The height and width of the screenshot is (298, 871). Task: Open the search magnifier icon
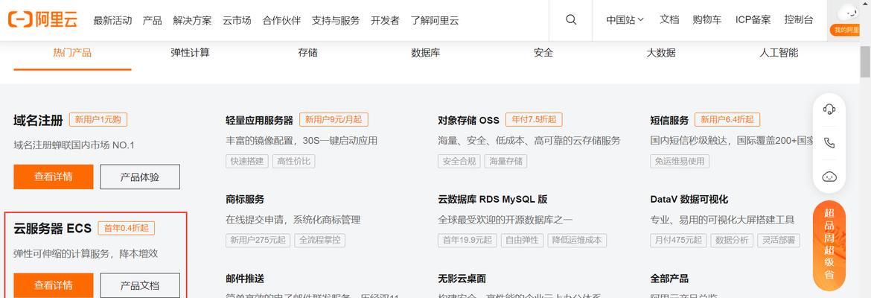(571, 20)
